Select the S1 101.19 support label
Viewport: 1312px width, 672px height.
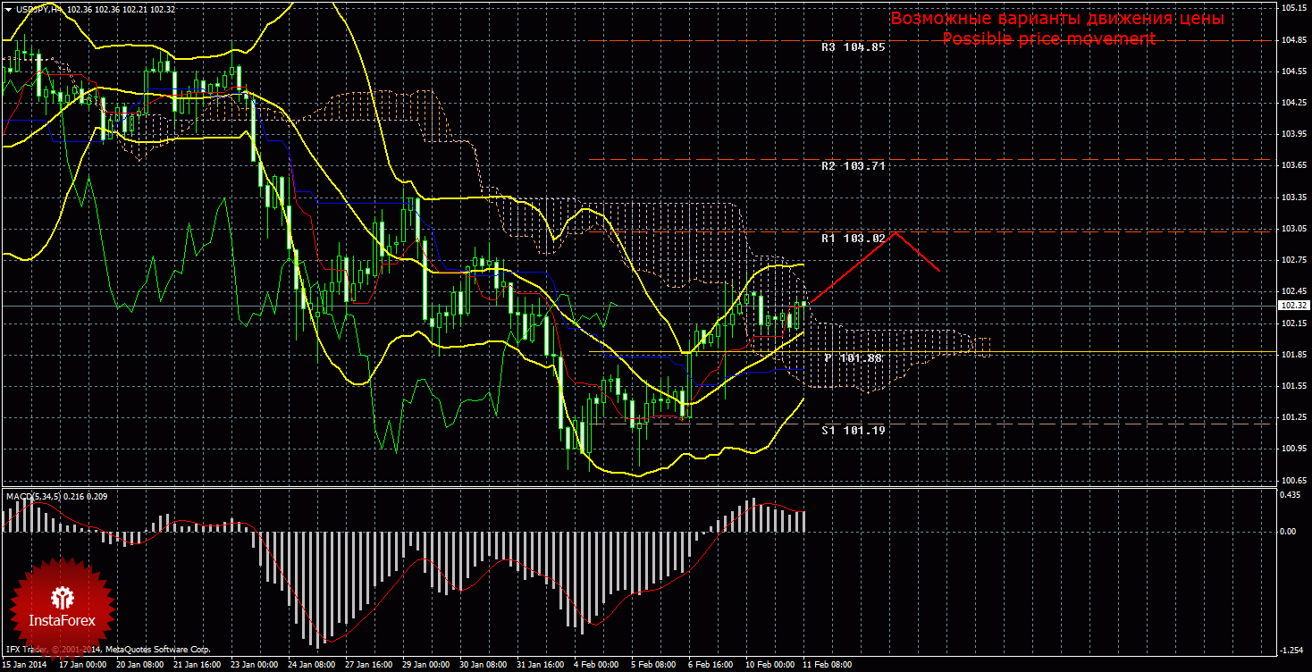853,430
